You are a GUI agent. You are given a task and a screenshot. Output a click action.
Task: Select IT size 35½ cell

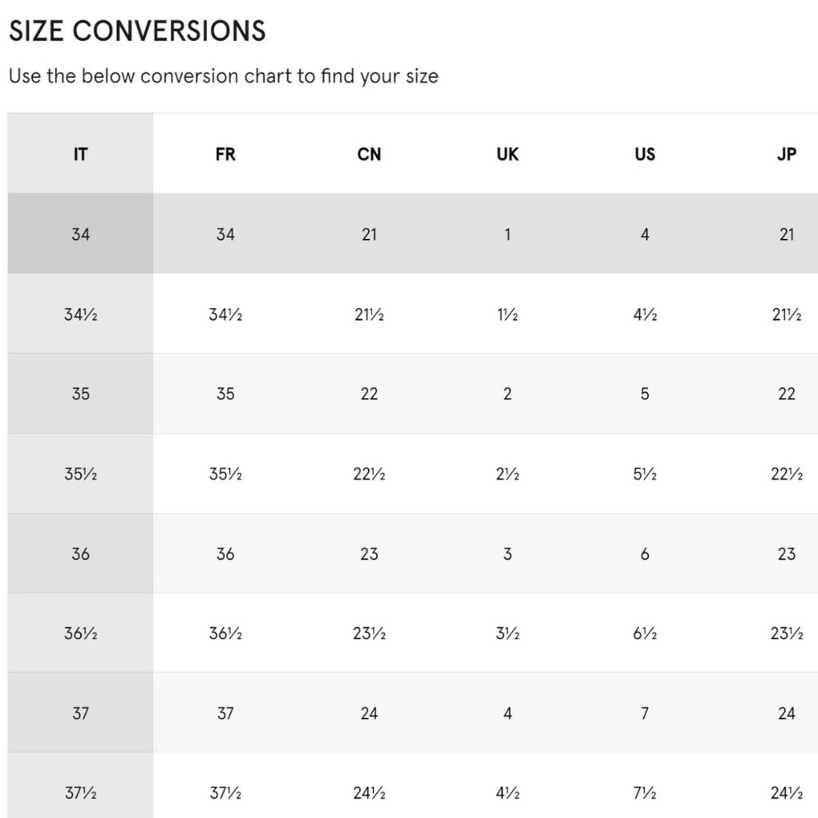pos(80,473)
